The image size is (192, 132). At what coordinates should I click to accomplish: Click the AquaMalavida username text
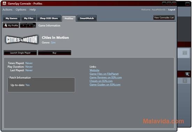pos(158,10)
